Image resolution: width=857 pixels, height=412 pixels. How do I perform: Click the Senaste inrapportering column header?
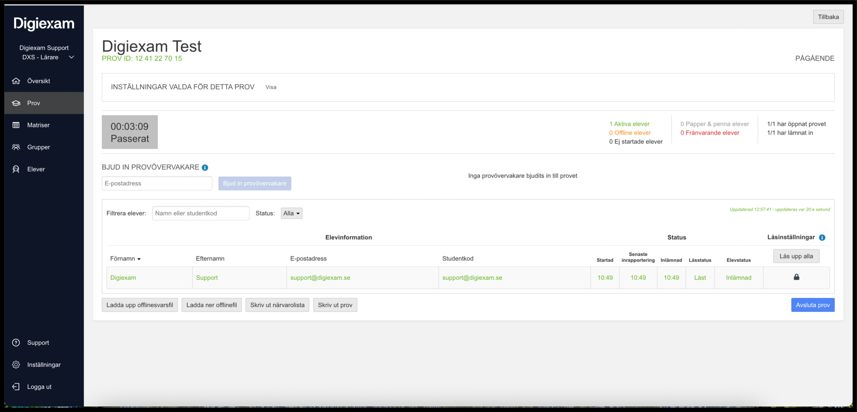click(638, 257)
